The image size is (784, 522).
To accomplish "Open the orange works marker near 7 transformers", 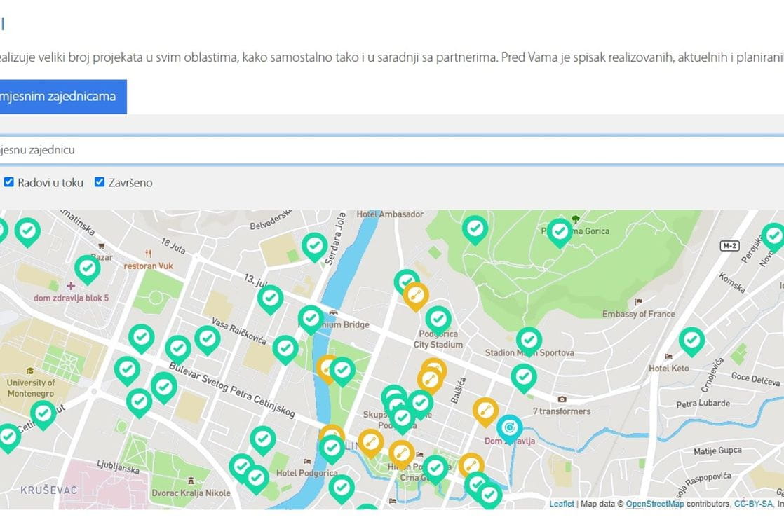I will pyautogui.click(x=485, y=411).
